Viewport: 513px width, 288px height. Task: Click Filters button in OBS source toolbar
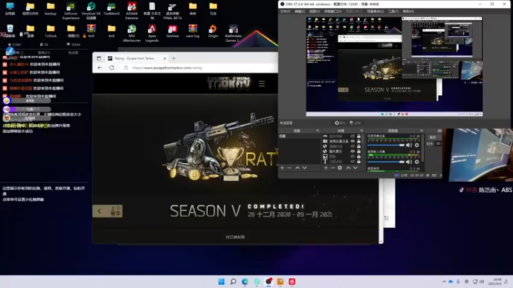point(355,123)
